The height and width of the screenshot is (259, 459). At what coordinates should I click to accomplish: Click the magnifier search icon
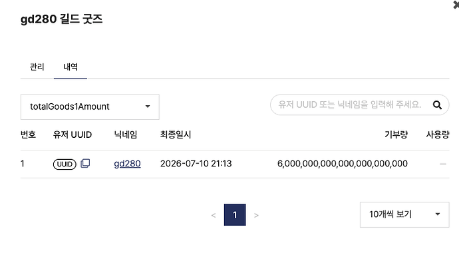tap(437, 105)
